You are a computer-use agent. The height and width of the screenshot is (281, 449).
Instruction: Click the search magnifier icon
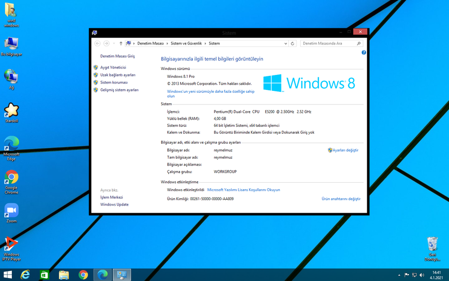pos(359,43)
